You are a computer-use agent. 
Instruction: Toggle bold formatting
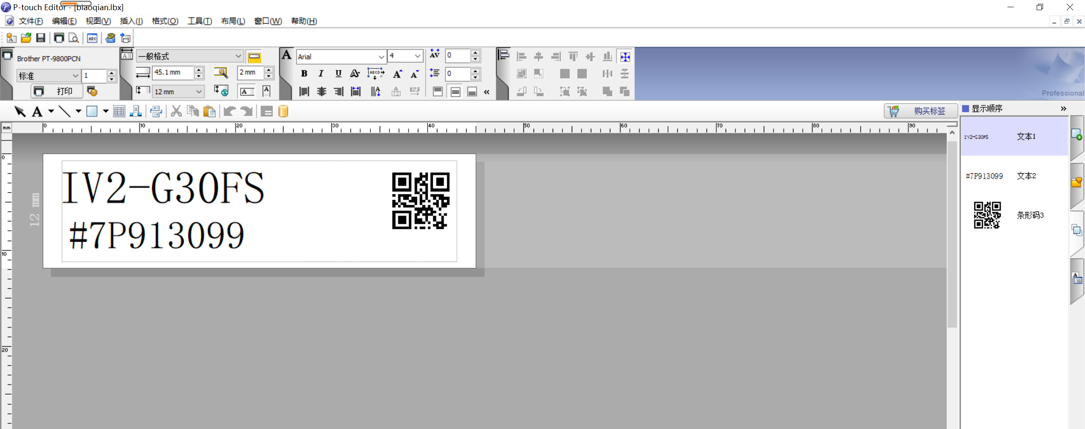pyautogui.click(x=304, y=74)
